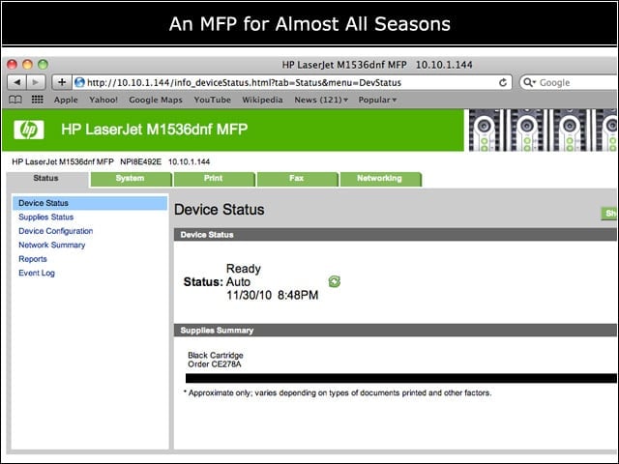Add a bookmark with the plus button
The image size is (619, 464).
[62, 82]
